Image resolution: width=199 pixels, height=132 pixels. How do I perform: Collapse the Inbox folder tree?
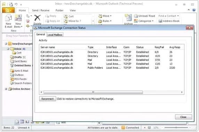click(8, 49)
